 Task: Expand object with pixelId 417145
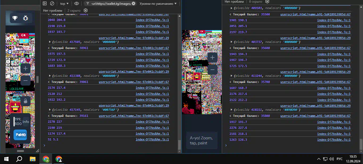click(x=50, y=110)
